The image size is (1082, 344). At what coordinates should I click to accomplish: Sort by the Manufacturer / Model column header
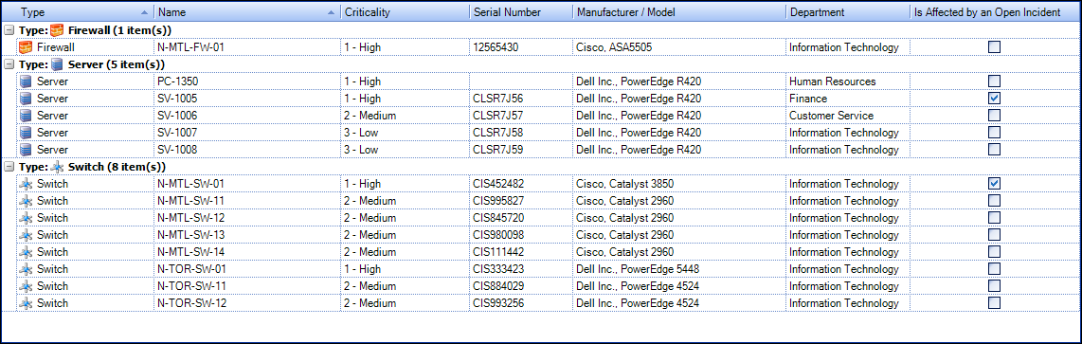679,12
